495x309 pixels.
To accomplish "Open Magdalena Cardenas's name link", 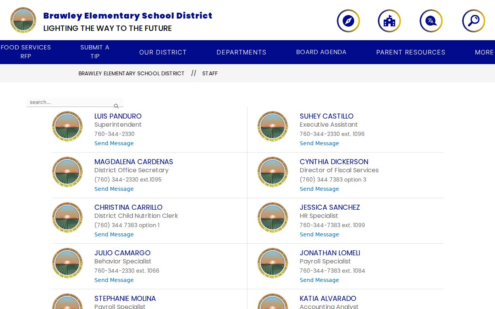I will pyautogui.click(x=134, y=162).
